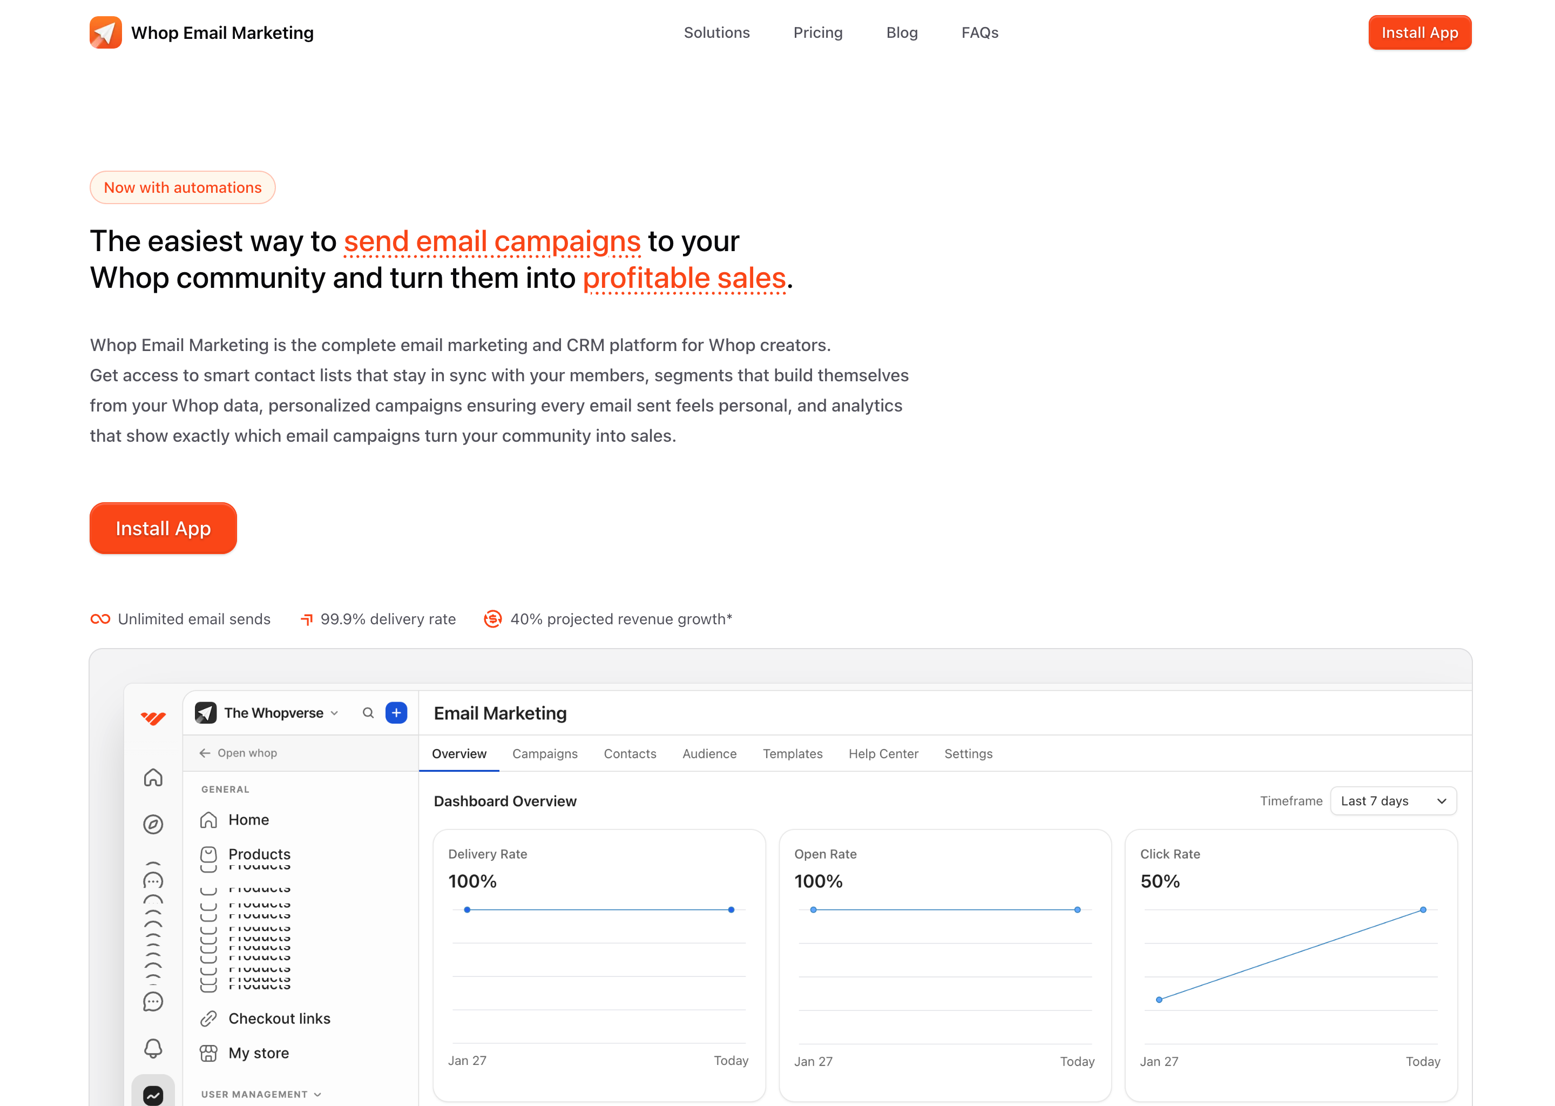Open the Help Center tab
Screen dimensions: 1555x1106
[x=883, y=754]
